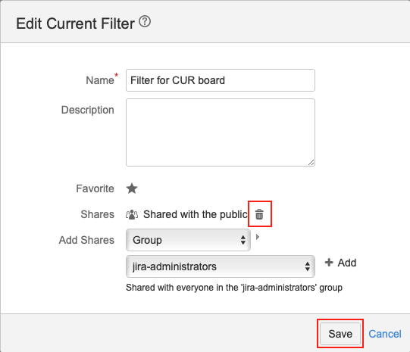Toggle the Favorite star
The height and width of the screenshot is (352, 410).
[132, 188]
